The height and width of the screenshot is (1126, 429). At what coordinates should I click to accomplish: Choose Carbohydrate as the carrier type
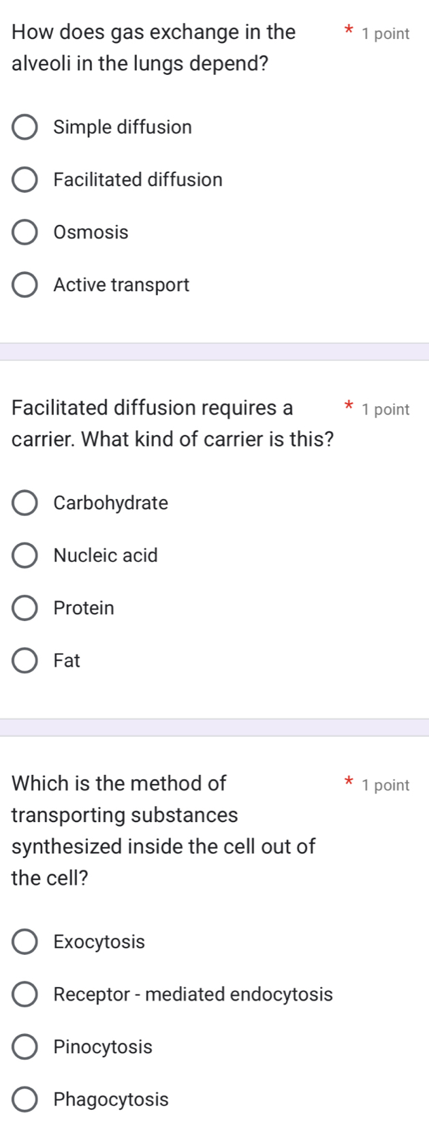tap(25, 503)
